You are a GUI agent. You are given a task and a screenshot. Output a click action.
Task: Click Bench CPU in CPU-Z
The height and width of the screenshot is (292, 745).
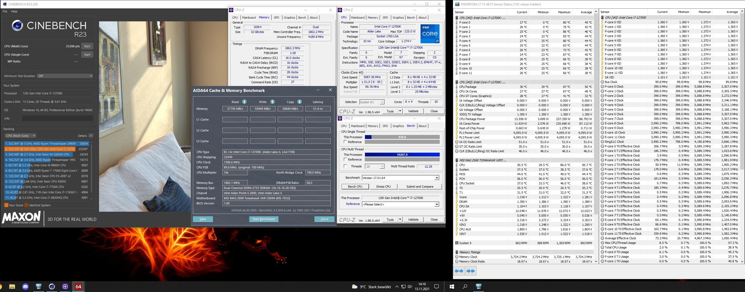click(x=355, y=187)
